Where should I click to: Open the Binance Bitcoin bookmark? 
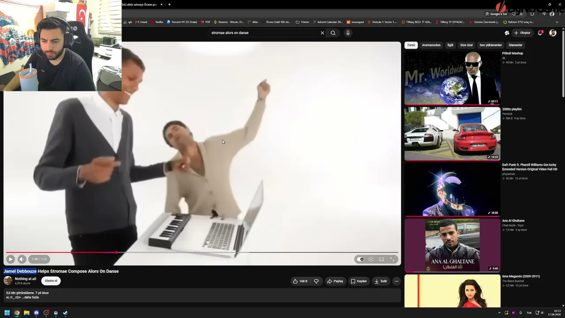pos(229,22)
